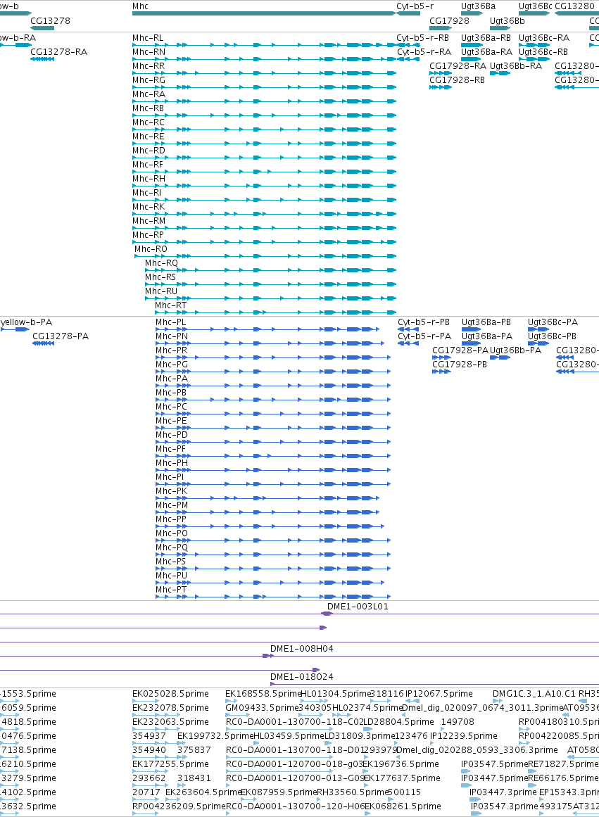Select transcript Mhc-RO

pyautogui.click(x=151, y=249)
